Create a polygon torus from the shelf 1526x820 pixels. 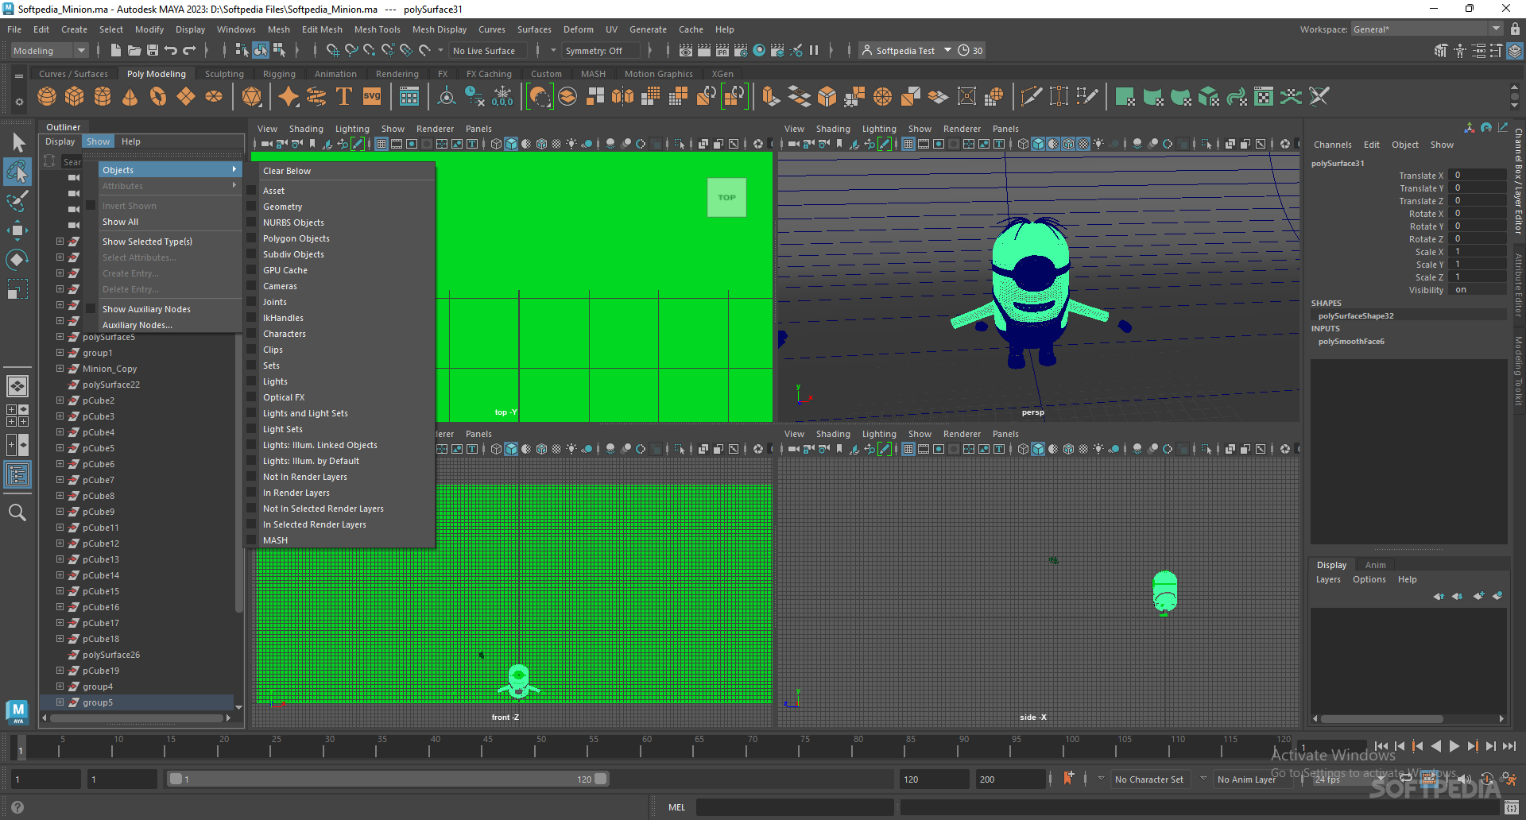pos(158,97)
